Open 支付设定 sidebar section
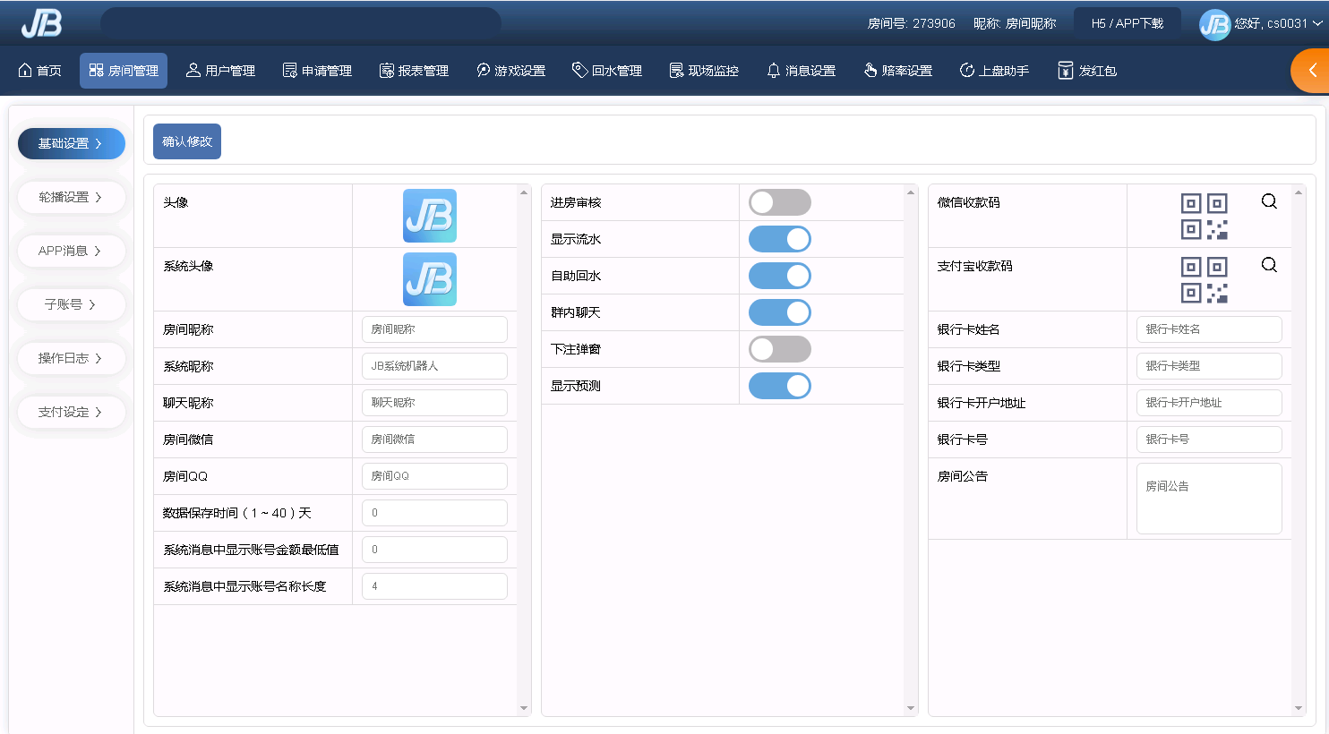Viewport: 1329px width, 734px height. pyautogui.click(x=71, y=412)
